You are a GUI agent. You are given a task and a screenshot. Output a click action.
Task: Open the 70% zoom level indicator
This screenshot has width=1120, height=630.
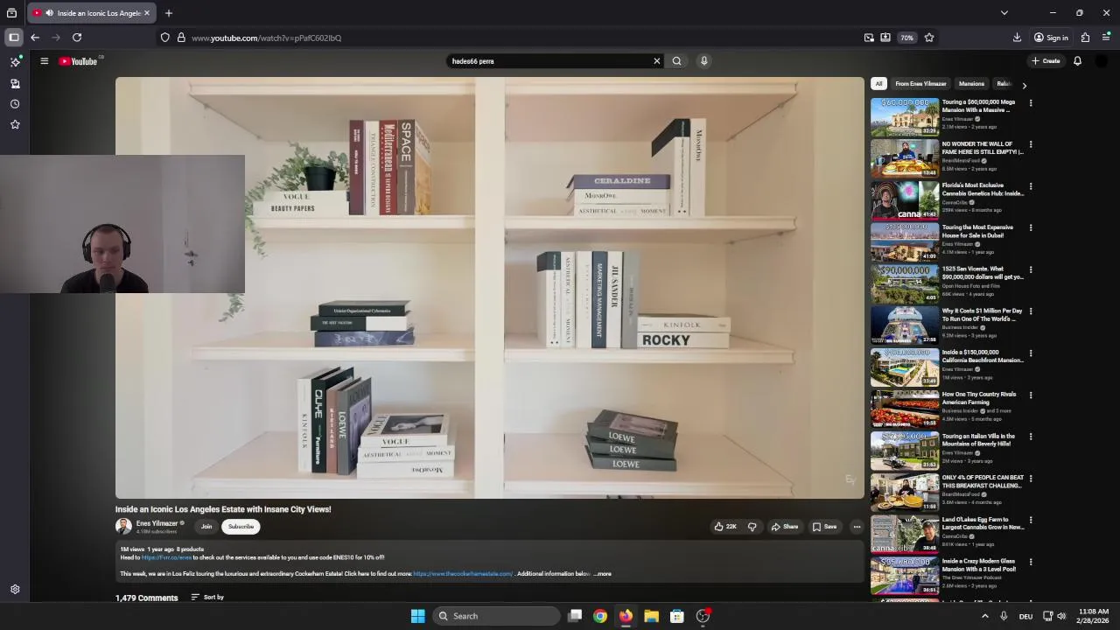[x=906, y=38]
